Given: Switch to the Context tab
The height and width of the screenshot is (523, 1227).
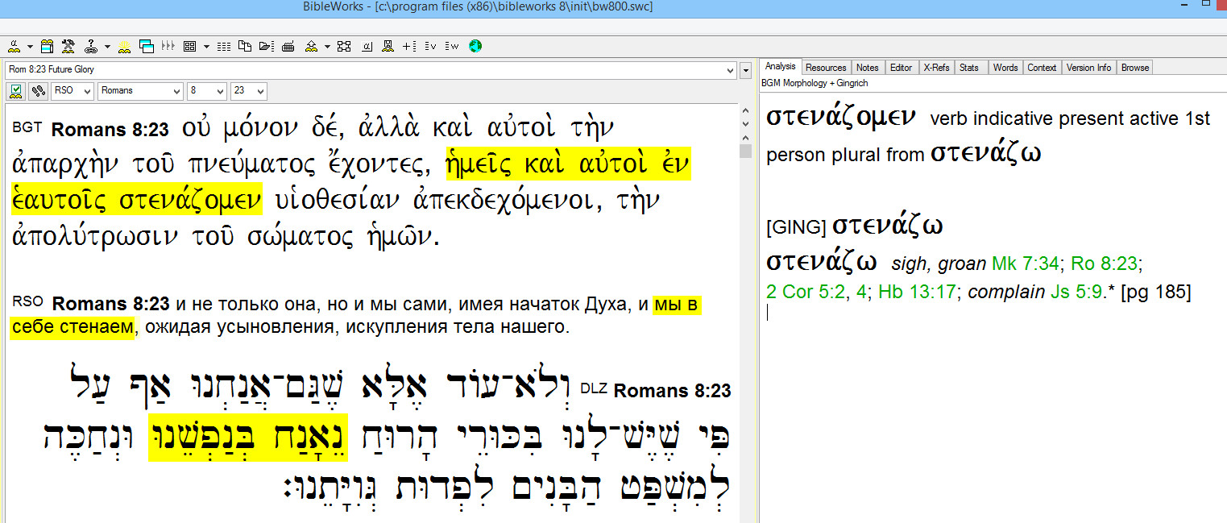Looking at the screenshot, I should [1041, 68].
